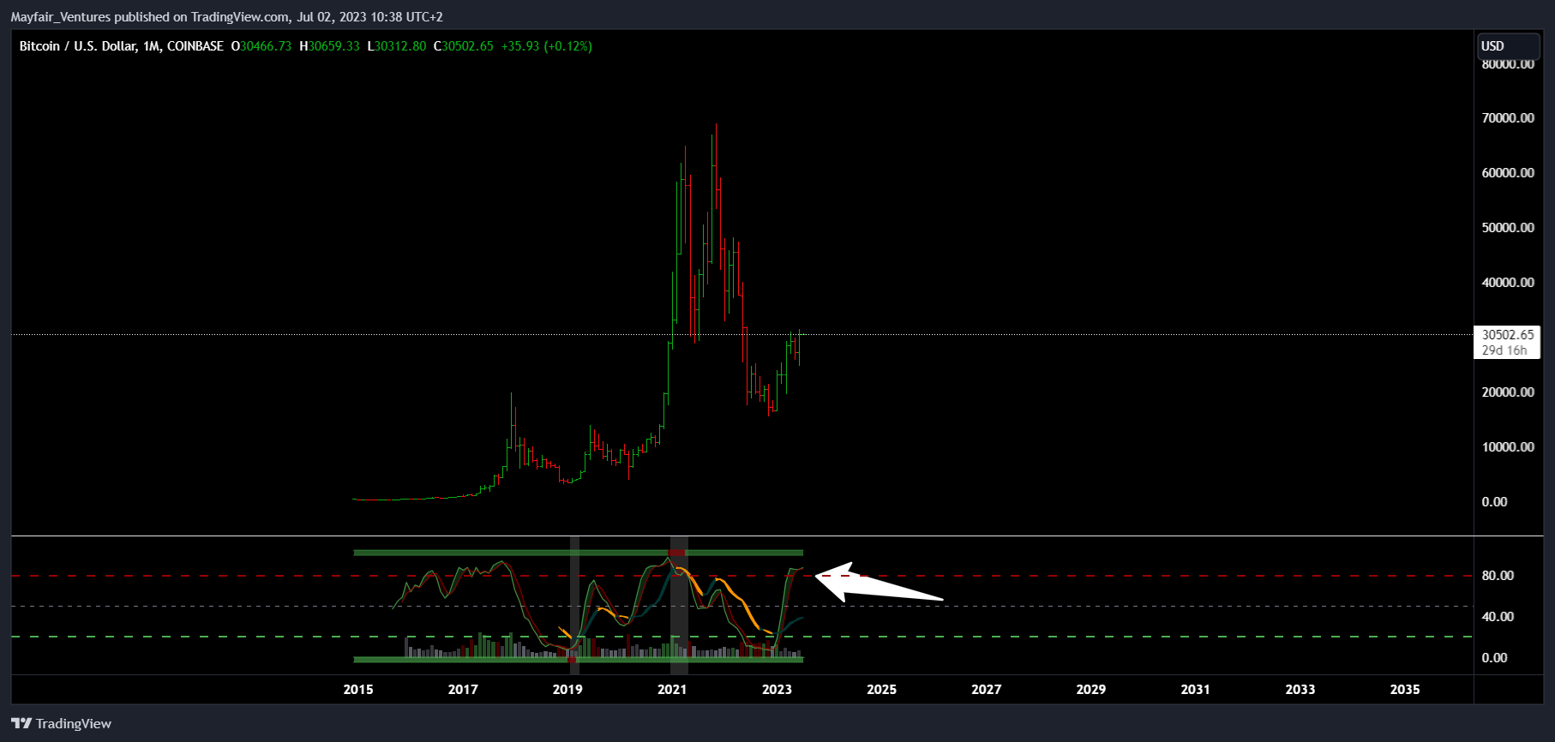Click the TradingView logo icon
This screenshot has width=1555, height=742.
click(x=21, y=724)
